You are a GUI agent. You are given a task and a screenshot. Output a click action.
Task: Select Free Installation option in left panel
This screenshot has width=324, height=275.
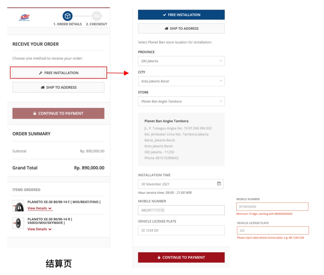[58, 73]
